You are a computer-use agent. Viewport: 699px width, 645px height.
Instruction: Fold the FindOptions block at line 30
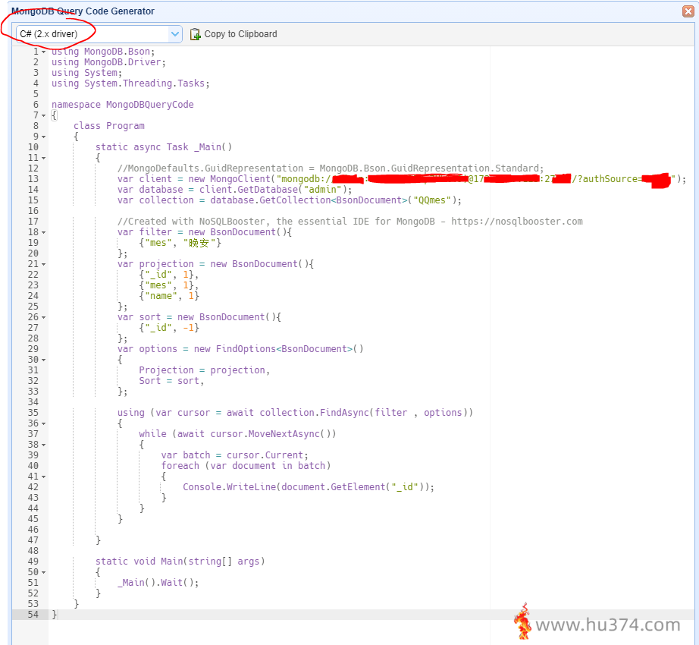44,360
